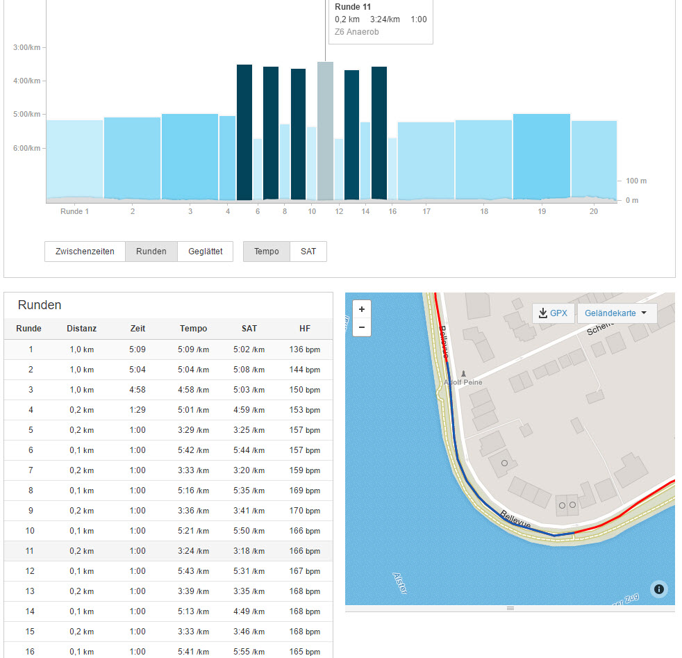Zoom in on the map
The width and height of the screenshot is (682, 658).
tap(362, 309)
